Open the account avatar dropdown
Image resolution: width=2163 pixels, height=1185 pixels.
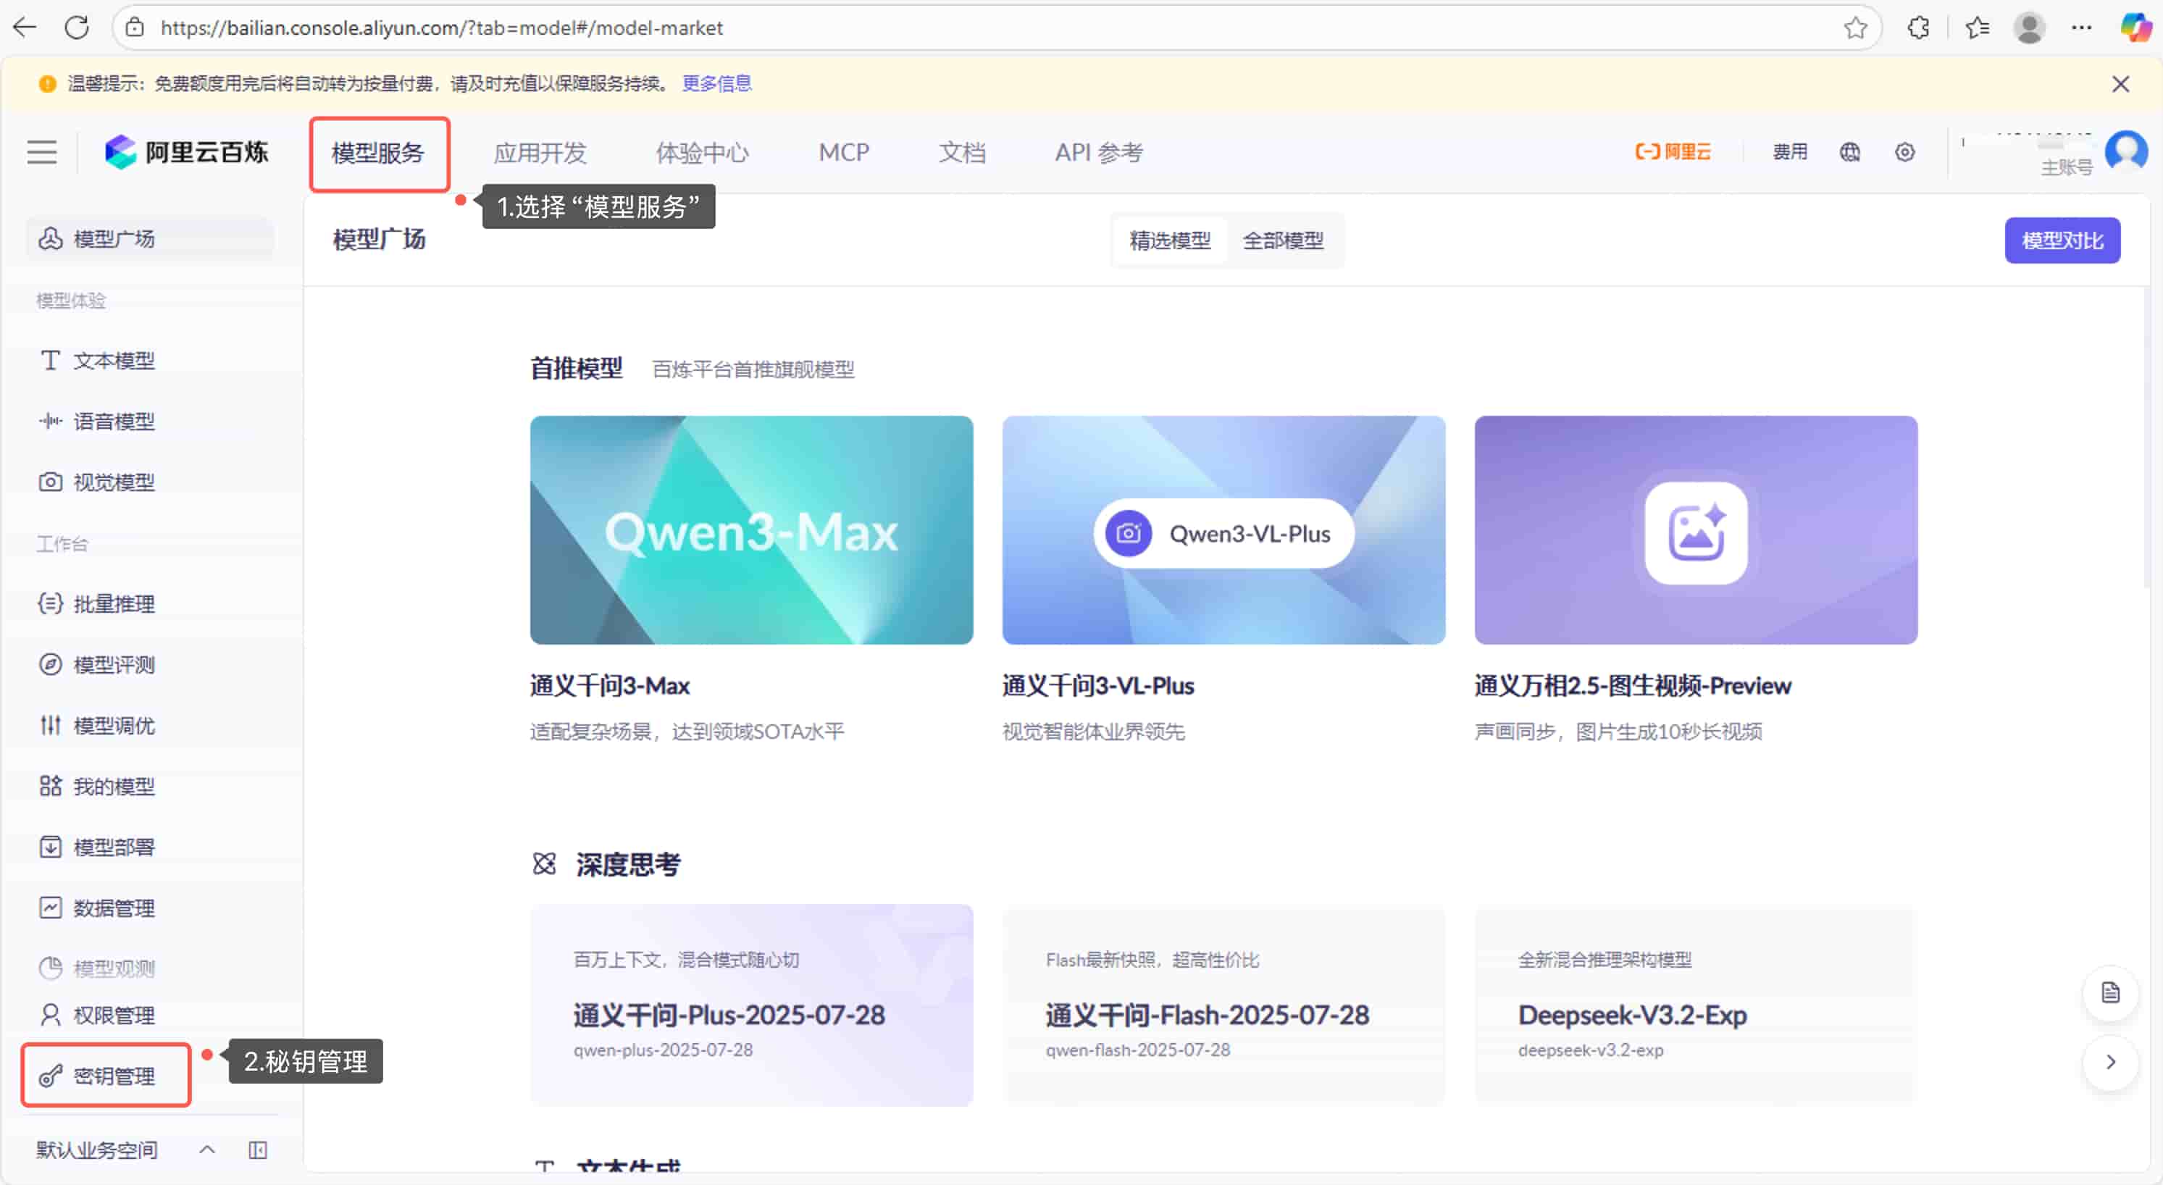point(2126,151)
